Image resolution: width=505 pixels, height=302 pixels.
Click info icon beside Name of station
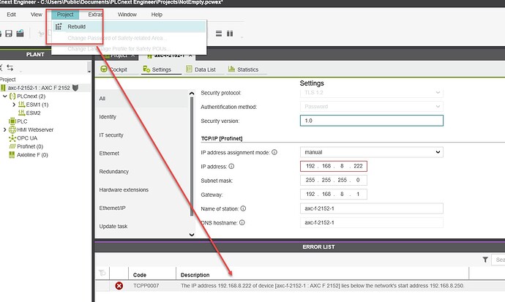coord(243,208)
